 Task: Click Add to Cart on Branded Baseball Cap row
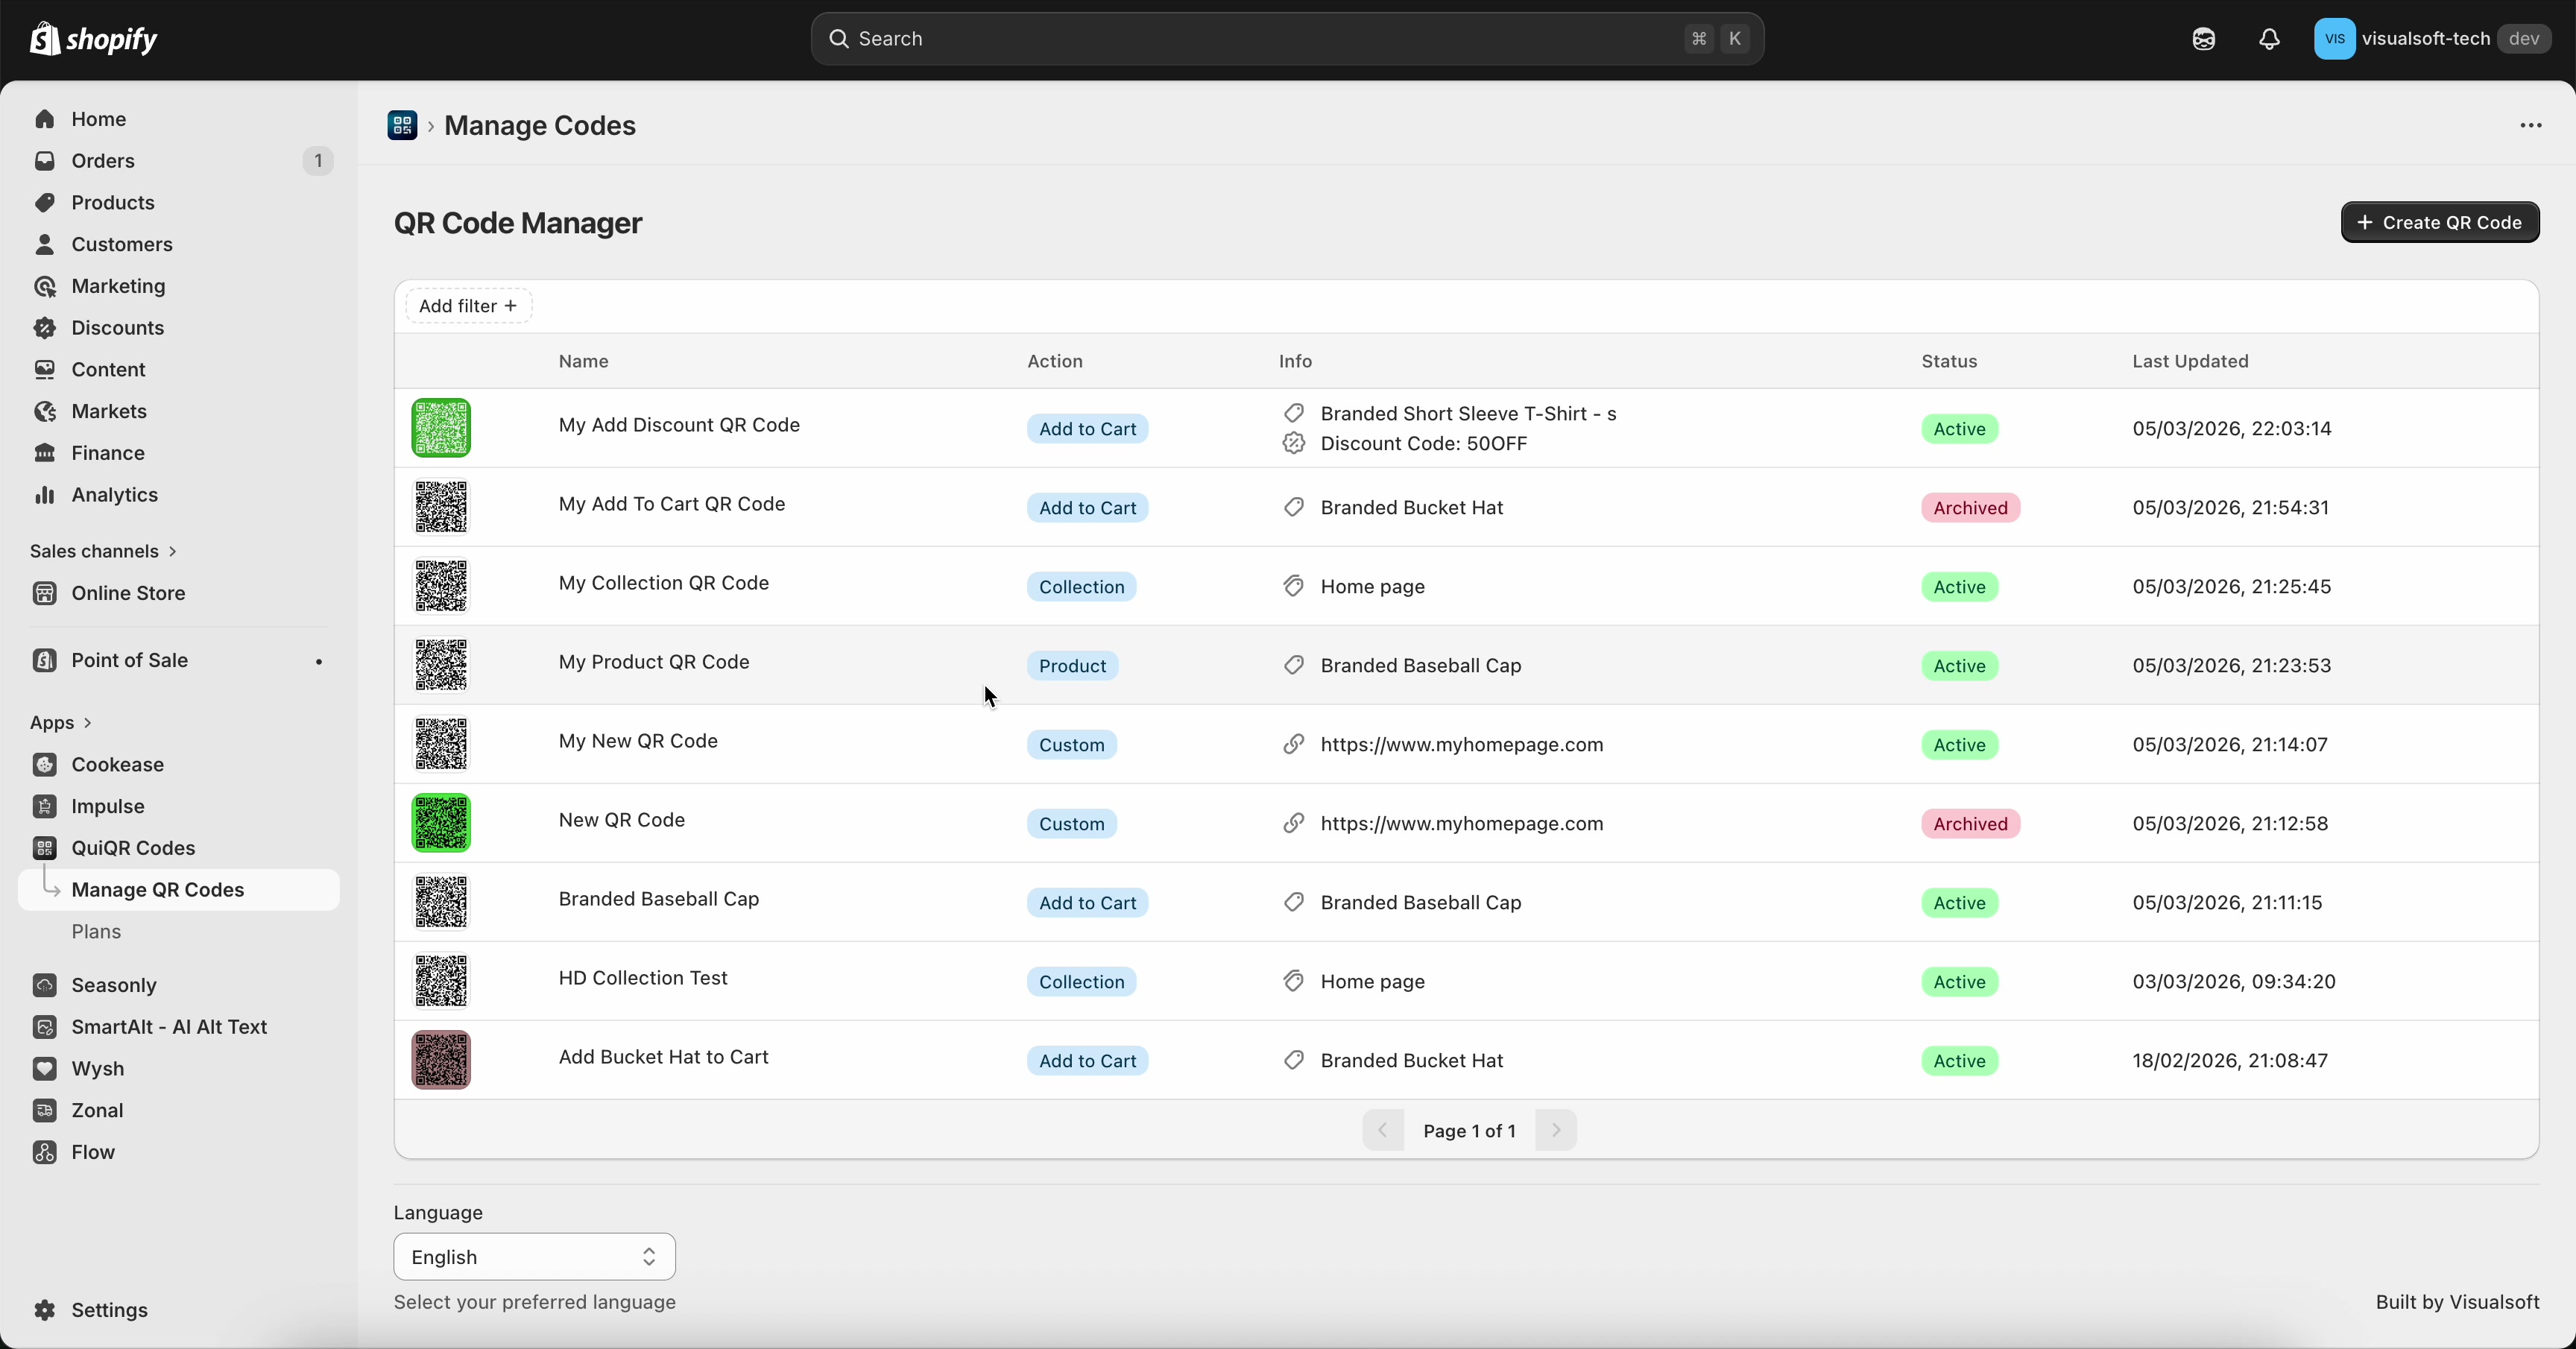[x=1087, y=902]
